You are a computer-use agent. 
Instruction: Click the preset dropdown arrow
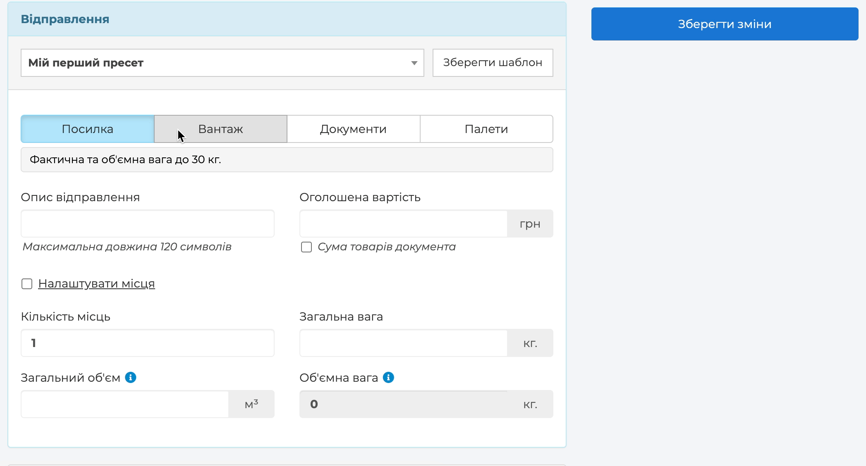pos(414,63)
